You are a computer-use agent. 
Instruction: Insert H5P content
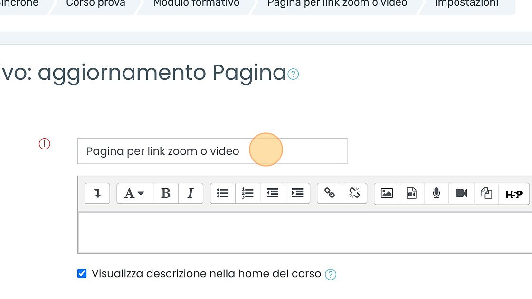[514, 194]
